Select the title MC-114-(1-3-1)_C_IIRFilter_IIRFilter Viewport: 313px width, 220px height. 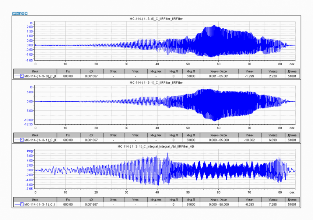[156, 83]
